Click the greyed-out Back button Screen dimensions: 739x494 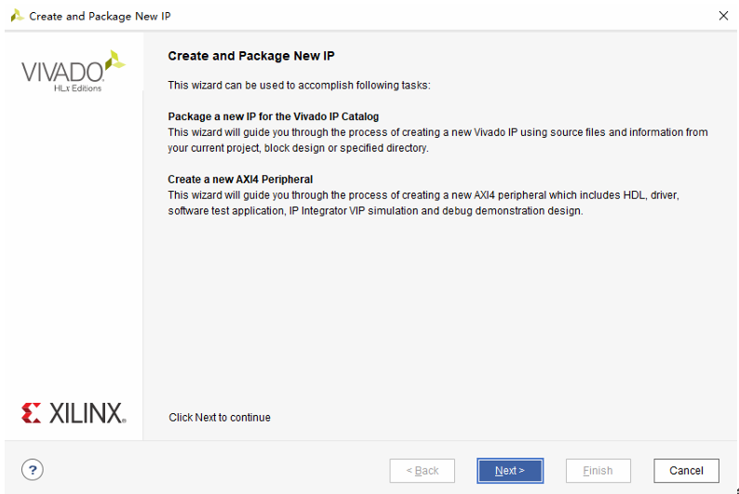(x=423, y=471)
